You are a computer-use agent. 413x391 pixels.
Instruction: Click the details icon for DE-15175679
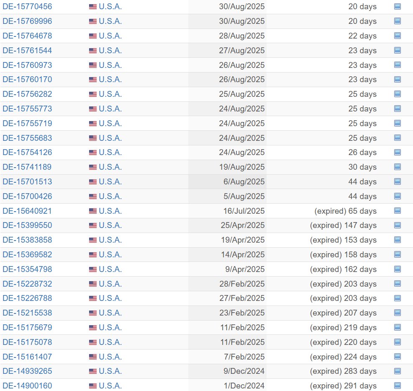(x=398, y=327)
